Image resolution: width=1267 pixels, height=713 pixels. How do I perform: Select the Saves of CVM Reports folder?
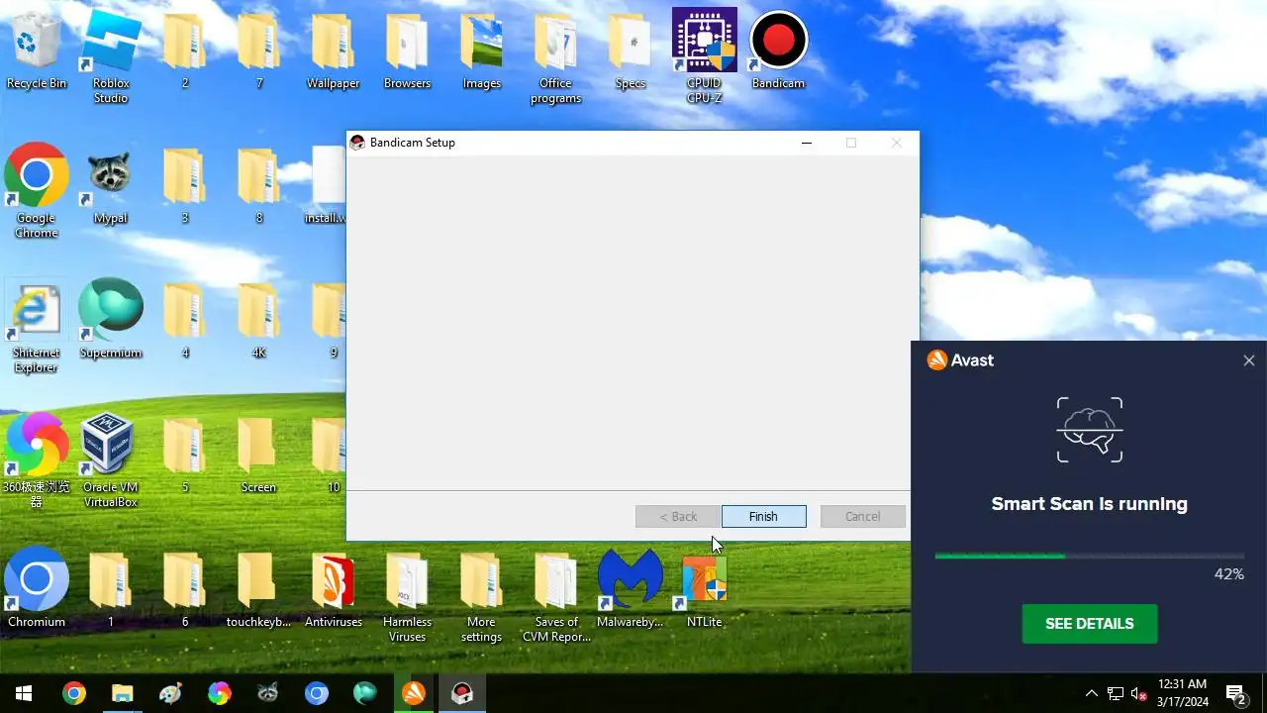coord(556,595)
